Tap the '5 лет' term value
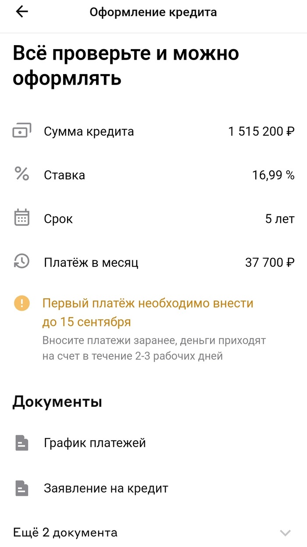The image size is (307, 547). pyautogui.click(x=279, y=219)
